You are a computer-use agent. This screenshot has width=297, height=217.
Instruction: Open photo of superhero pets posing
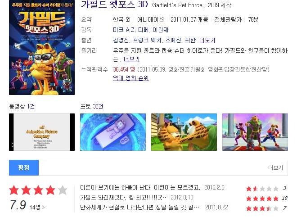tap(255, 132)
